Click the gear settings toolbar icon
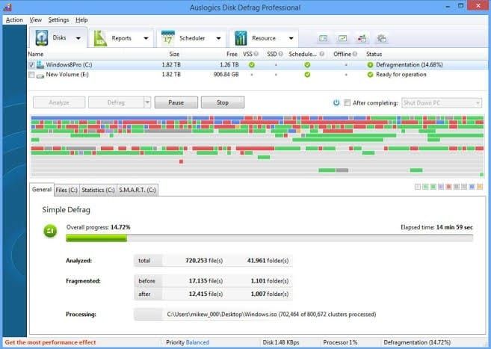Image resolution: width=491 pixels, height=349 pixels. click(381, 39)
